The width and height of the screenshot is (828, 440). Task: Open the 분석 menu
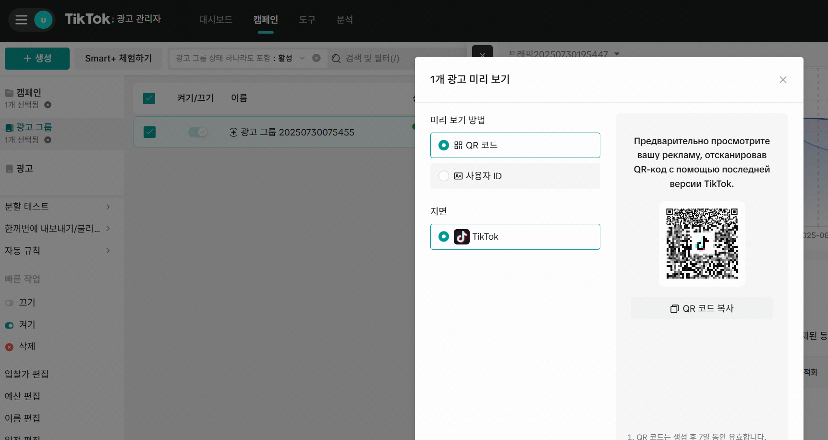click(x=344, y=20)
